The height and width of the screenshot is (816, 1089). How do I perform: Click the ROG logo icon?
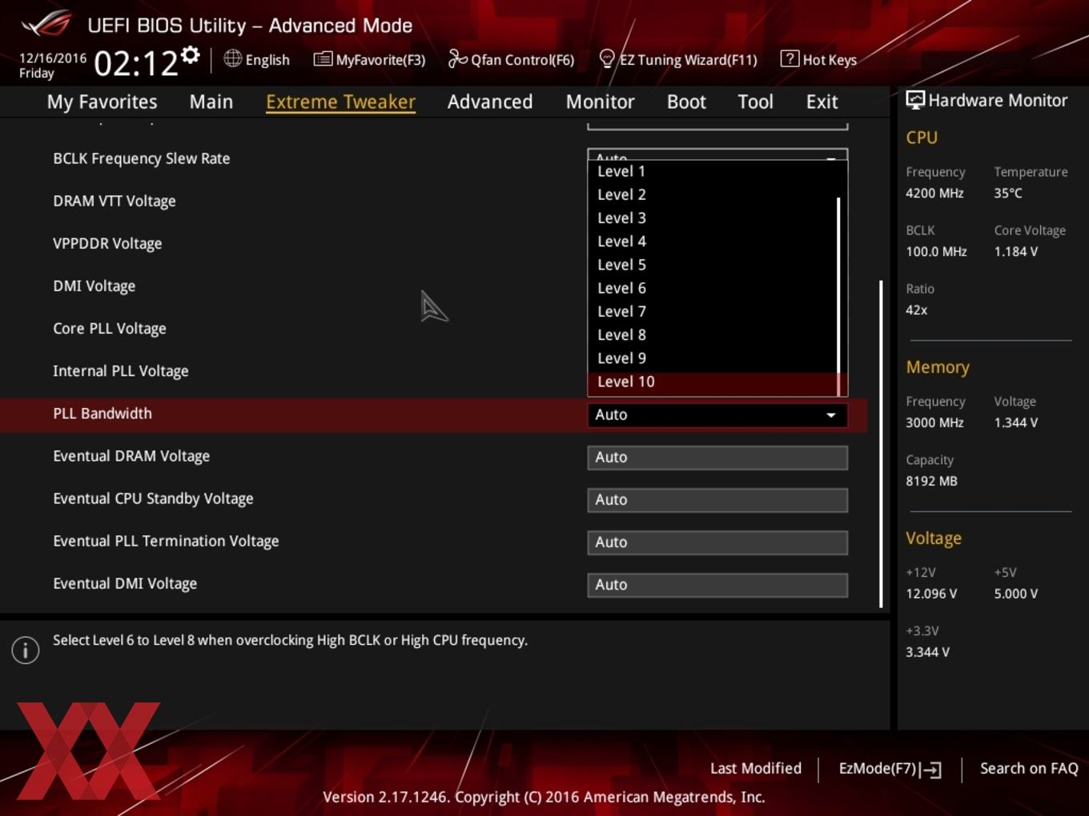(x=46, y=24)
